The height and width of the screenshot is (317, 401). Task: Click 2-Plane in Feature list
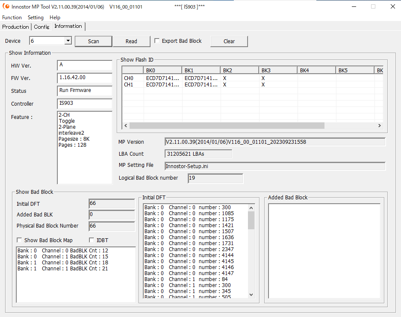(x=67, y=127)
